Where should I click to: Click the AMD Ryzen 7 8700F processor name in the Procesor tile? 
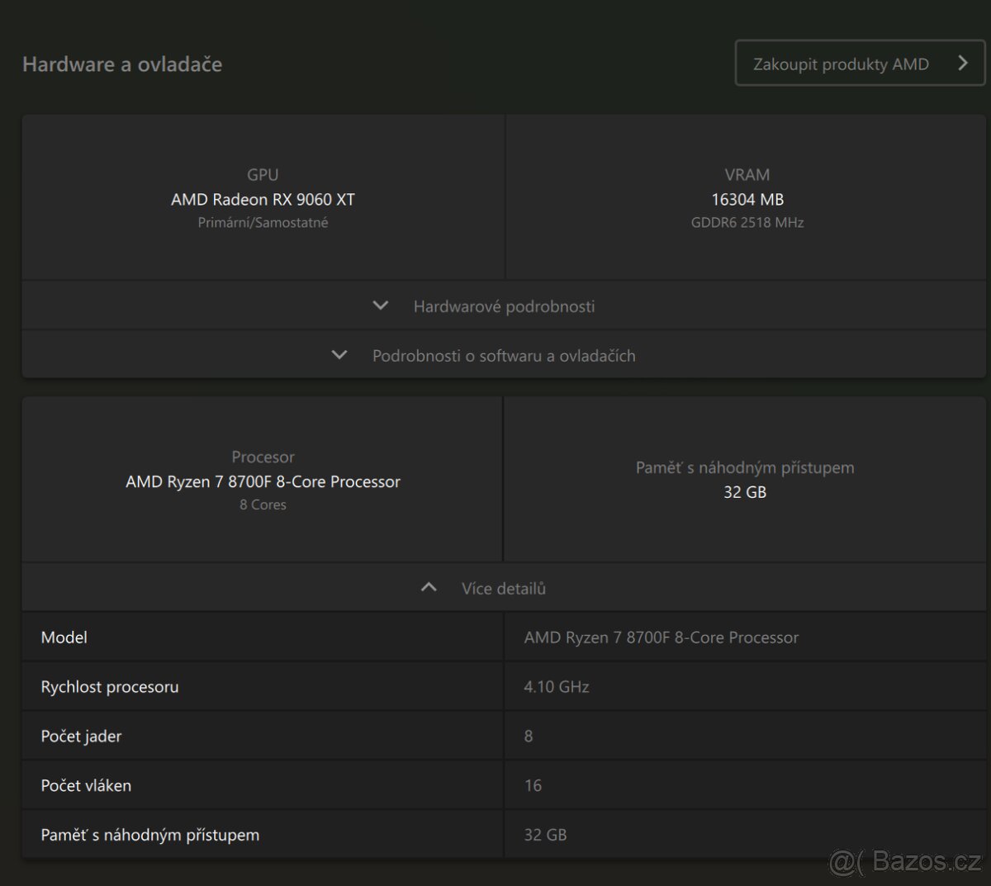263,481
